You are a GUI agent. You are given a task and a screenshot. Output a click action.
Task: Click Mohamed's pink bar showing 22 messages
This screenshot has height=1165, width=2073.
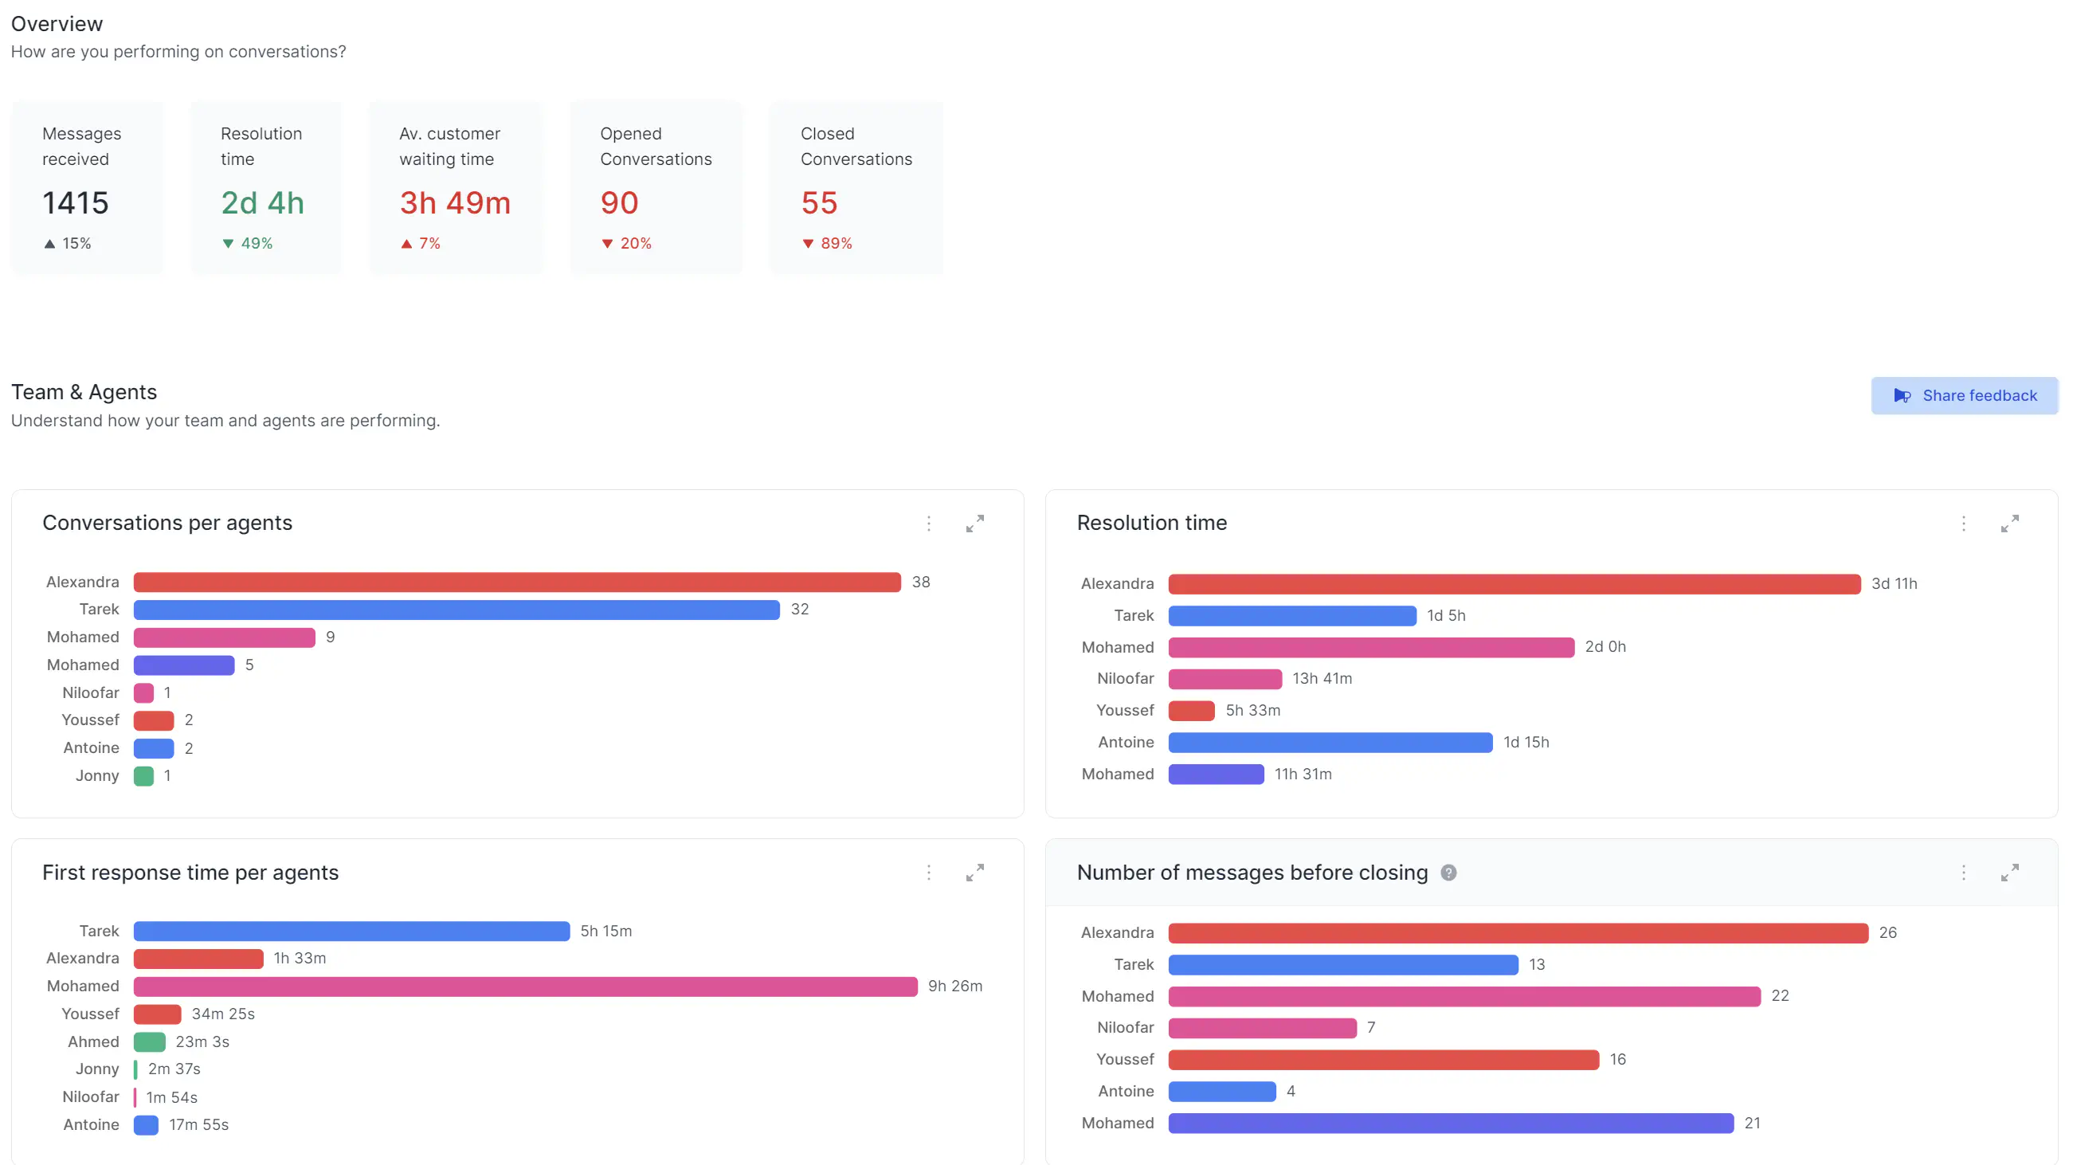[1464, 997]
